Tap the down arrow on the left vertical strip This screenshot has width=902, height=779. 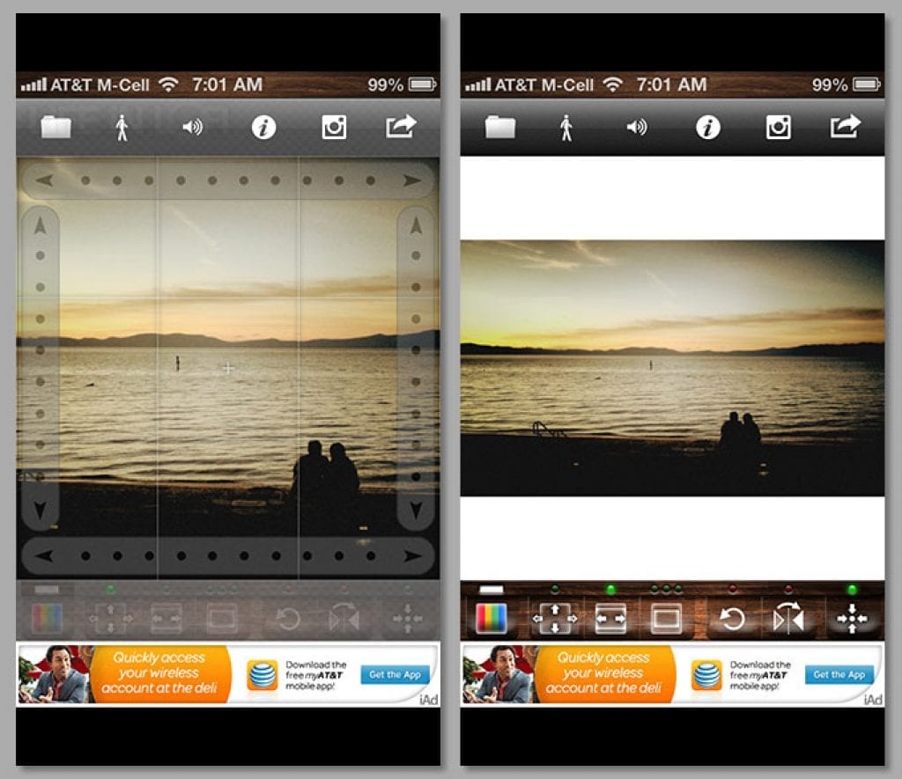(41, 510)
